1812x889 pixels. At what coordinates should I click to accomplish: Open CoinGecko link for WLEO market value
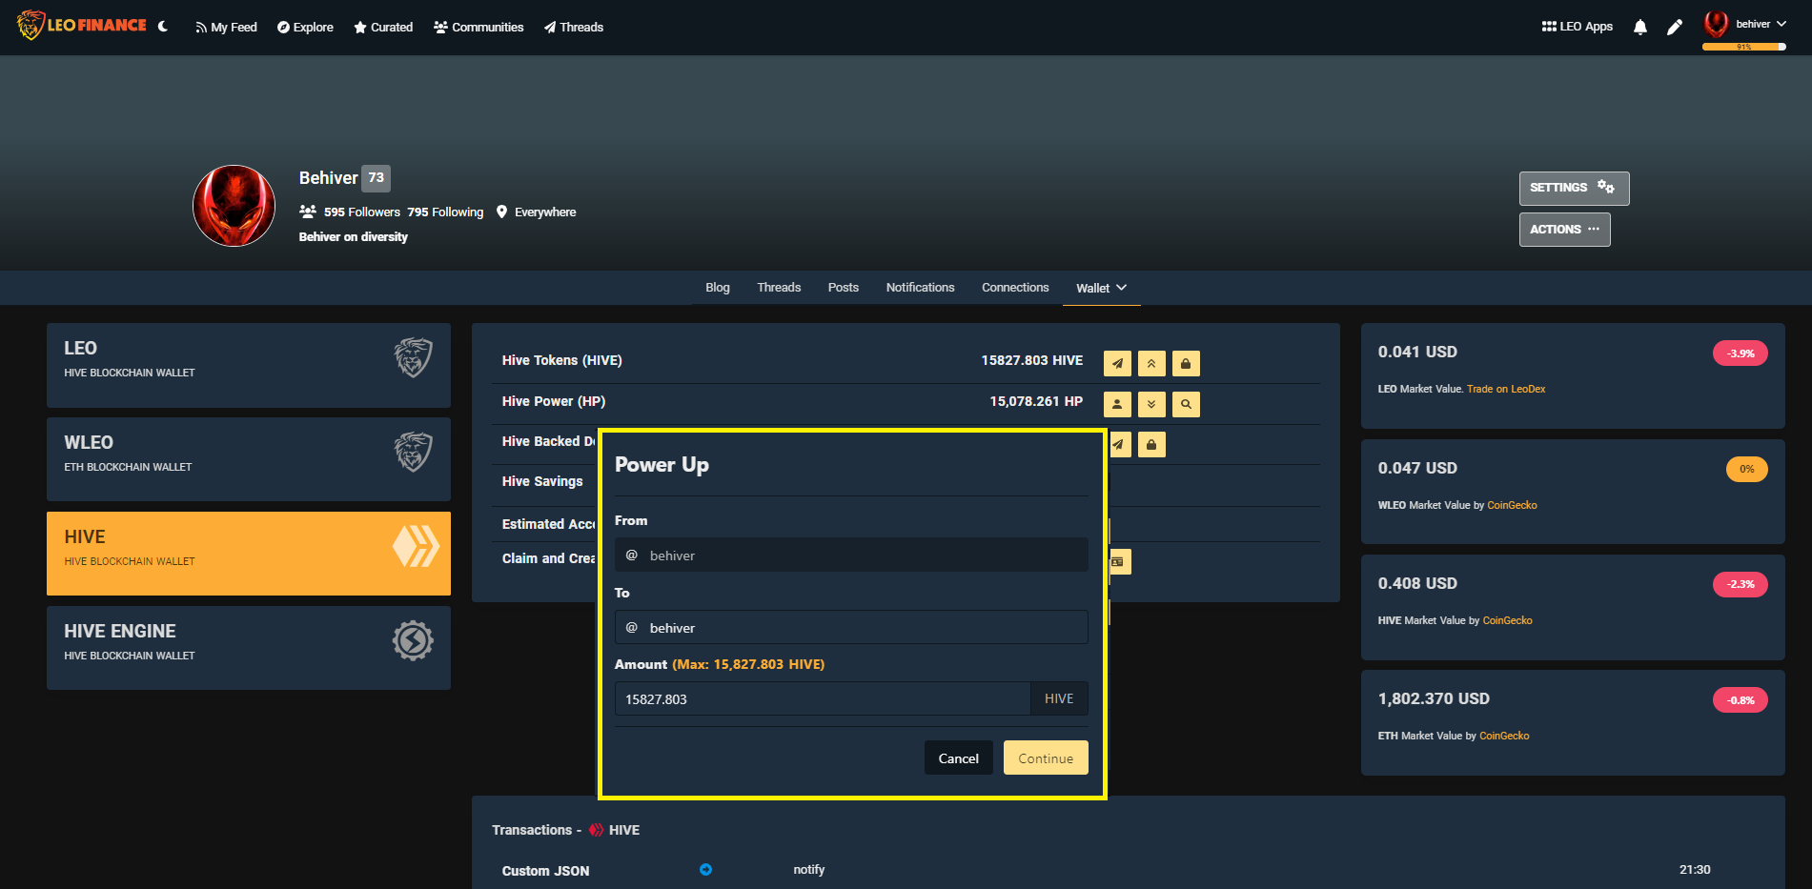pos(1512,505)
